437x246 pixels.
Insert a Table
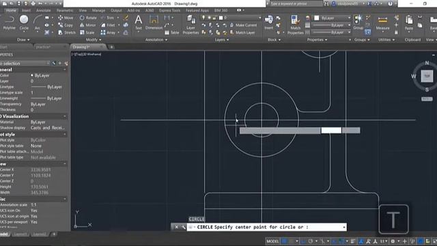pos(171,33)
